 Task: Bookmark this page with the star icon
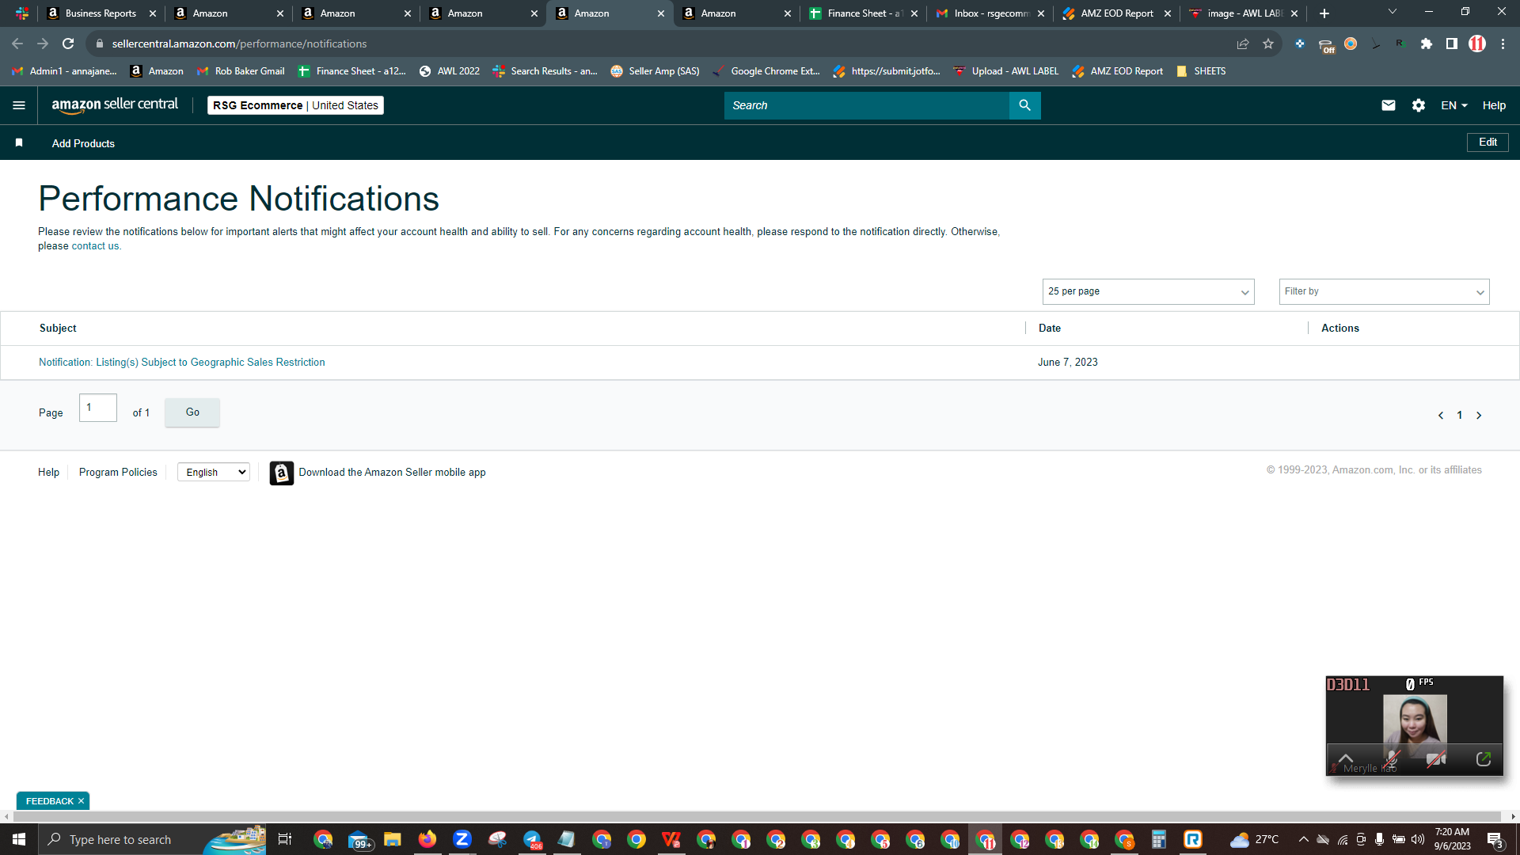(1268, 44)
